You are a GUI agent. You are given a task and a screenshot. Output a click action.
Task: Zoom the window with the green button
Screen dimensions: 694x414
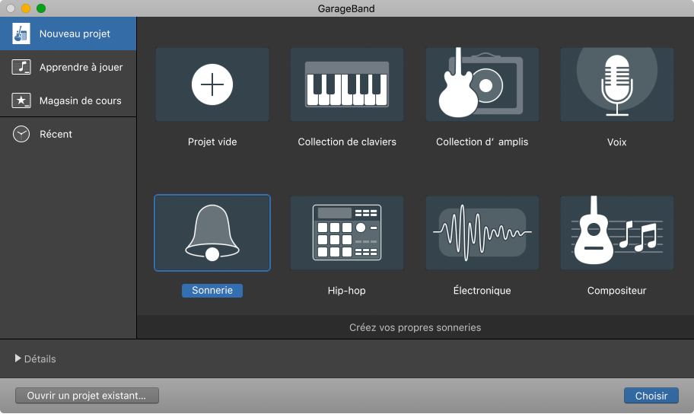(x=41, y=8)
